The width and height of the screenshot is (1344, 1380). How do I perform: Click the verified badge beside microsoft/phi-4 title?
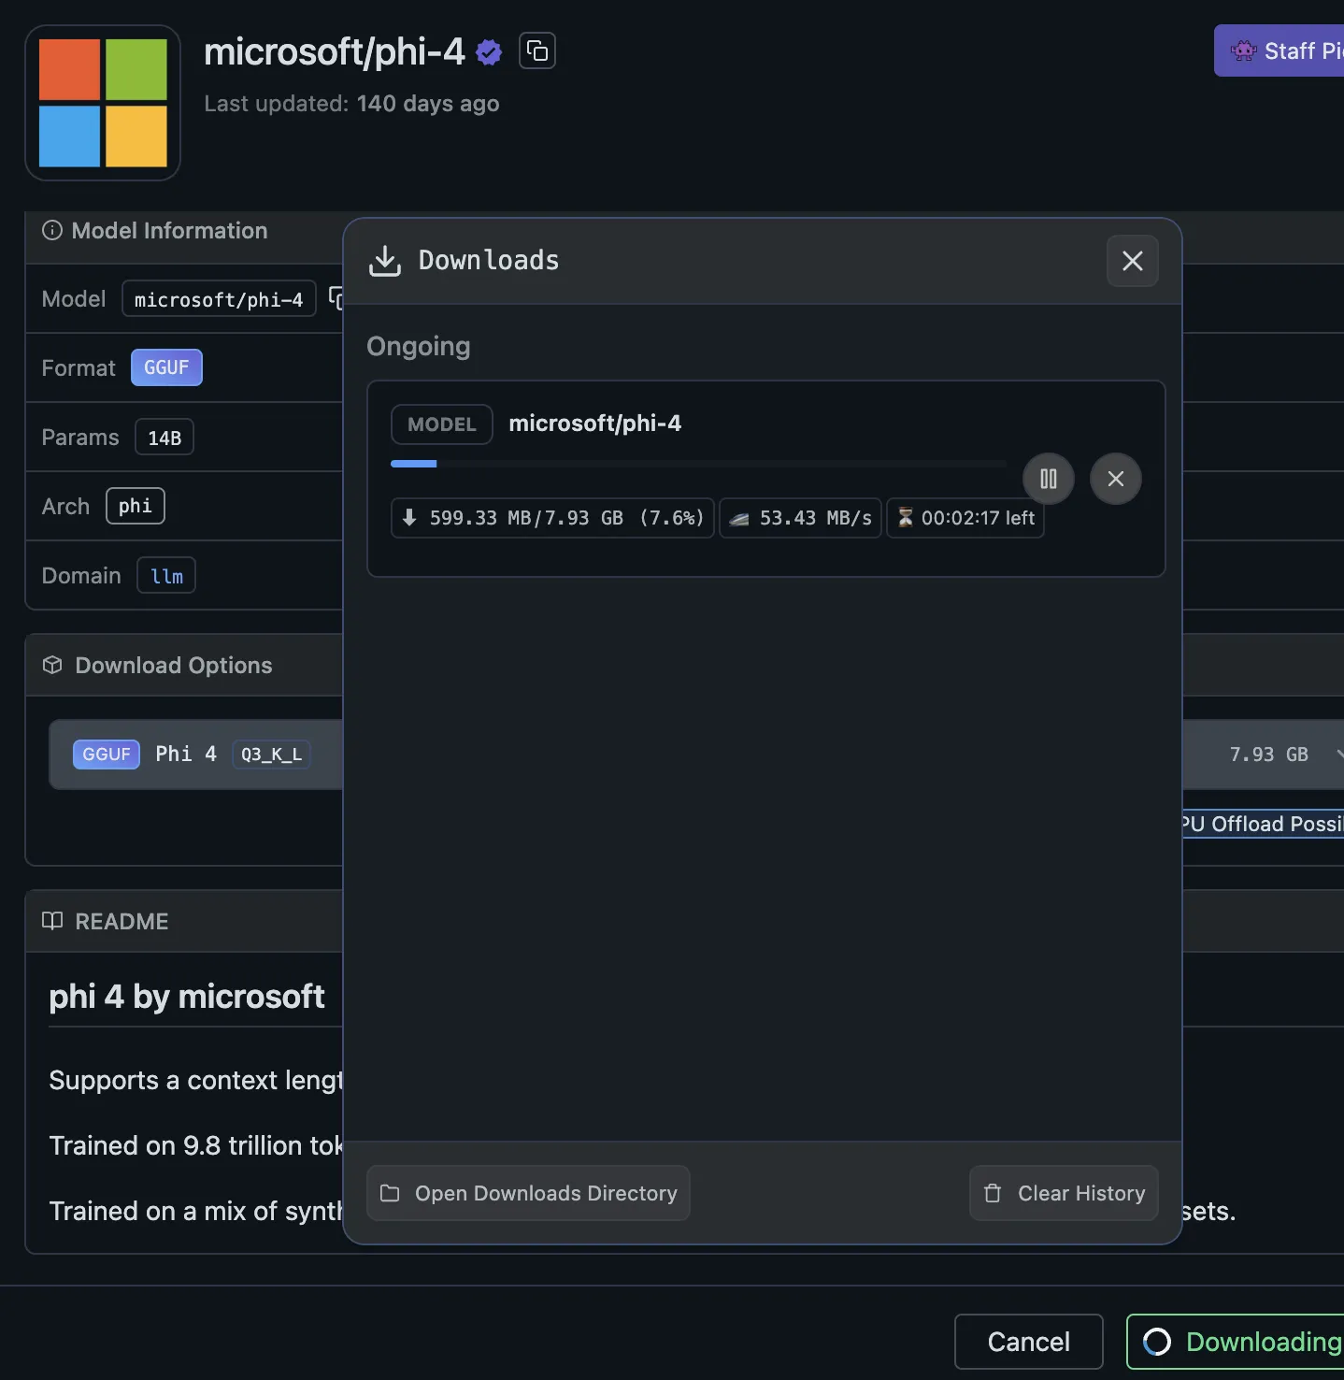[489, 51]
